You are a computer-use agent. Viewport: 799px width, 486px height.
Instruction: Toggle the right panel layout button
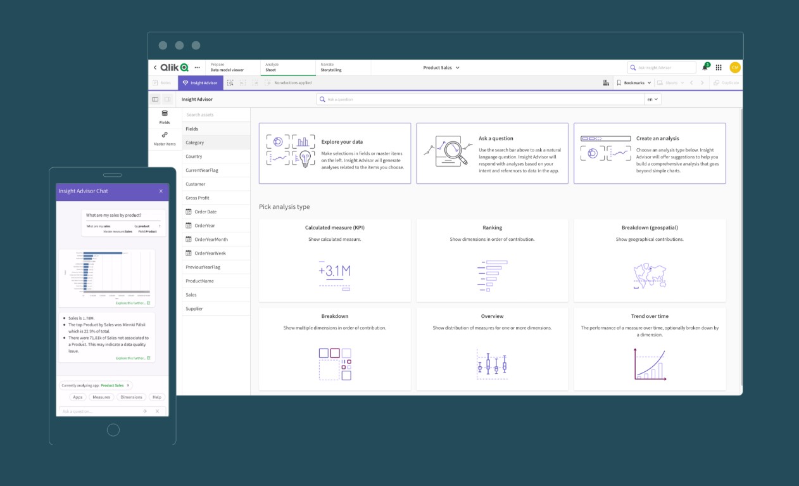tap(168, 99)
